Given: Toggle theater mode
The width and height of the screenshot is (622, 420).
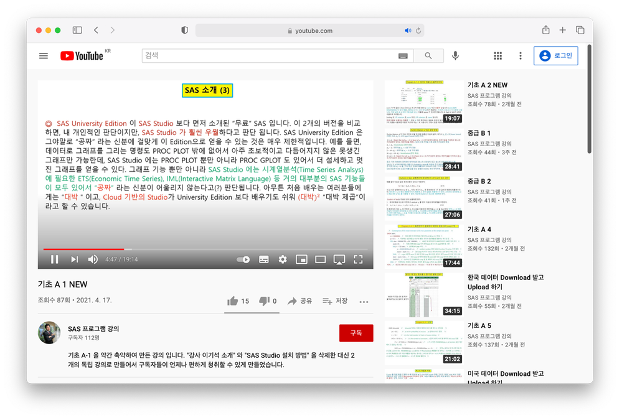Looking at the screenshot, I should pos(321,259).
